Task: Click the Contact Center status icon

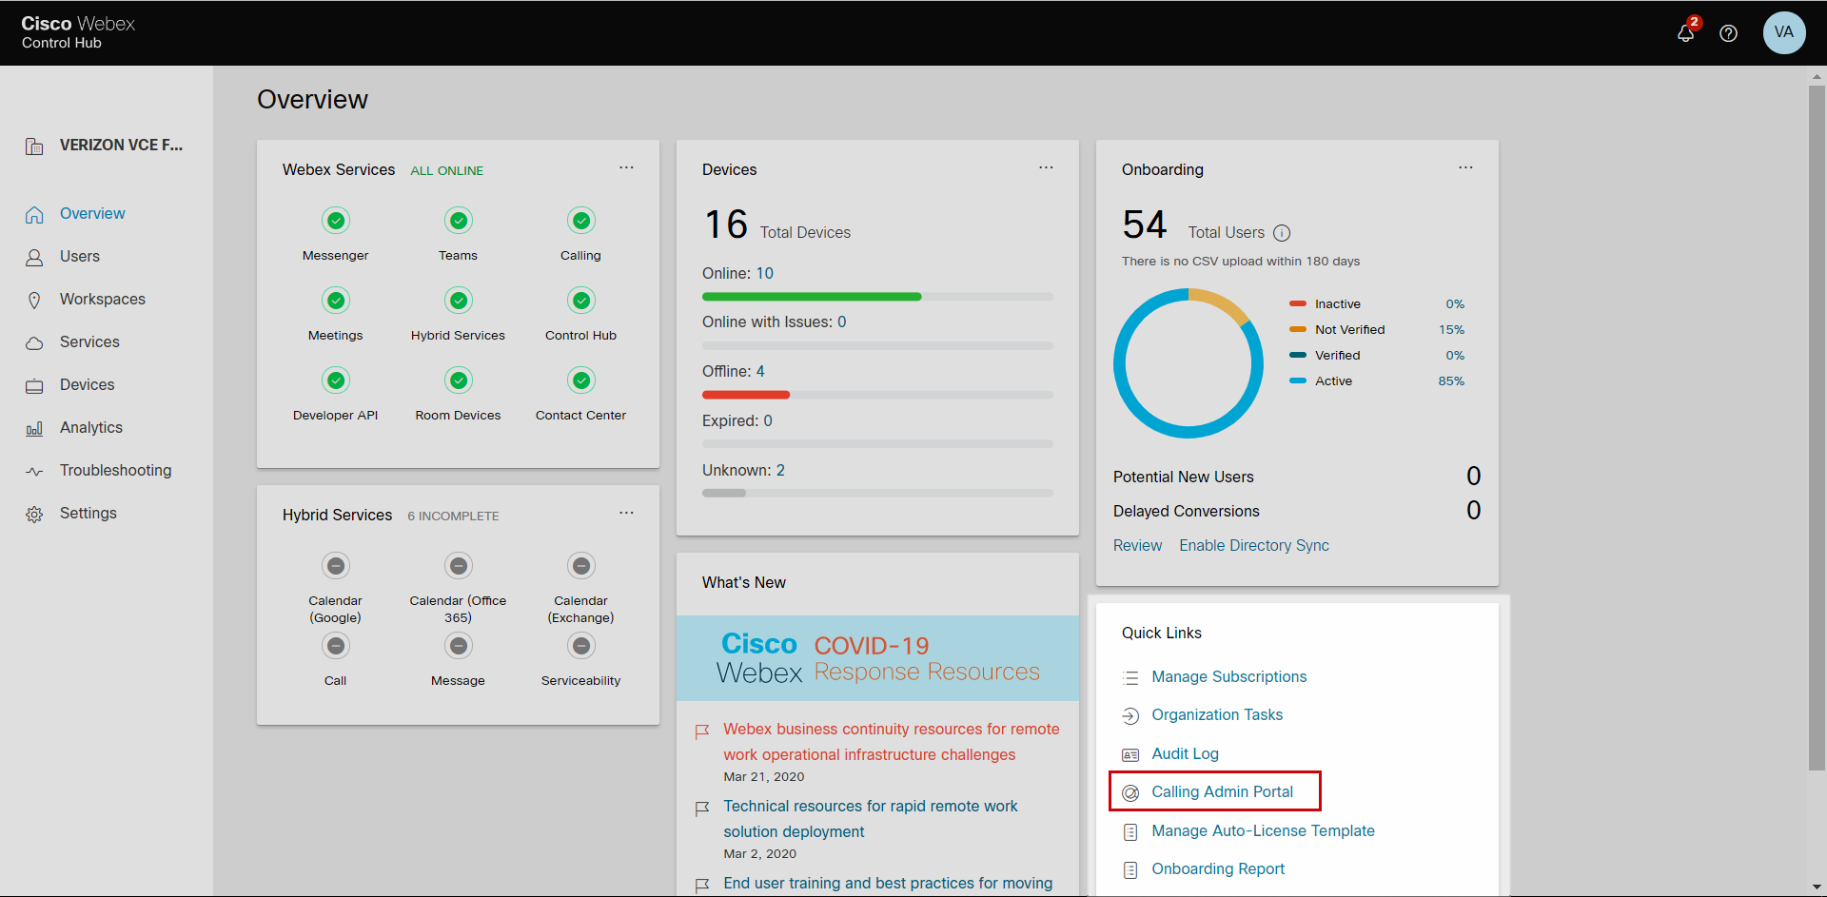Action: pos(580,380)
